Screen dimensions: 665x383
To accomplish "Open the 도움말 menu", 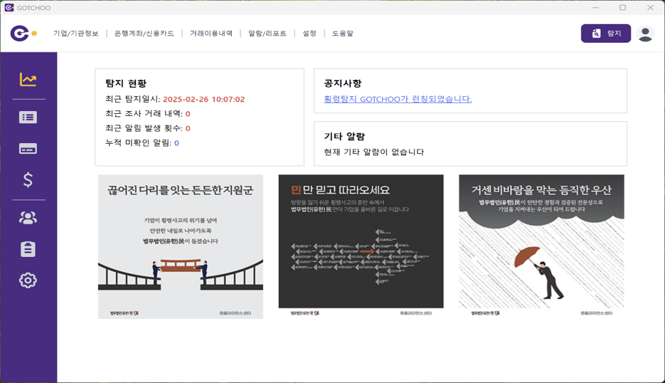I will (x=342, y=33).
